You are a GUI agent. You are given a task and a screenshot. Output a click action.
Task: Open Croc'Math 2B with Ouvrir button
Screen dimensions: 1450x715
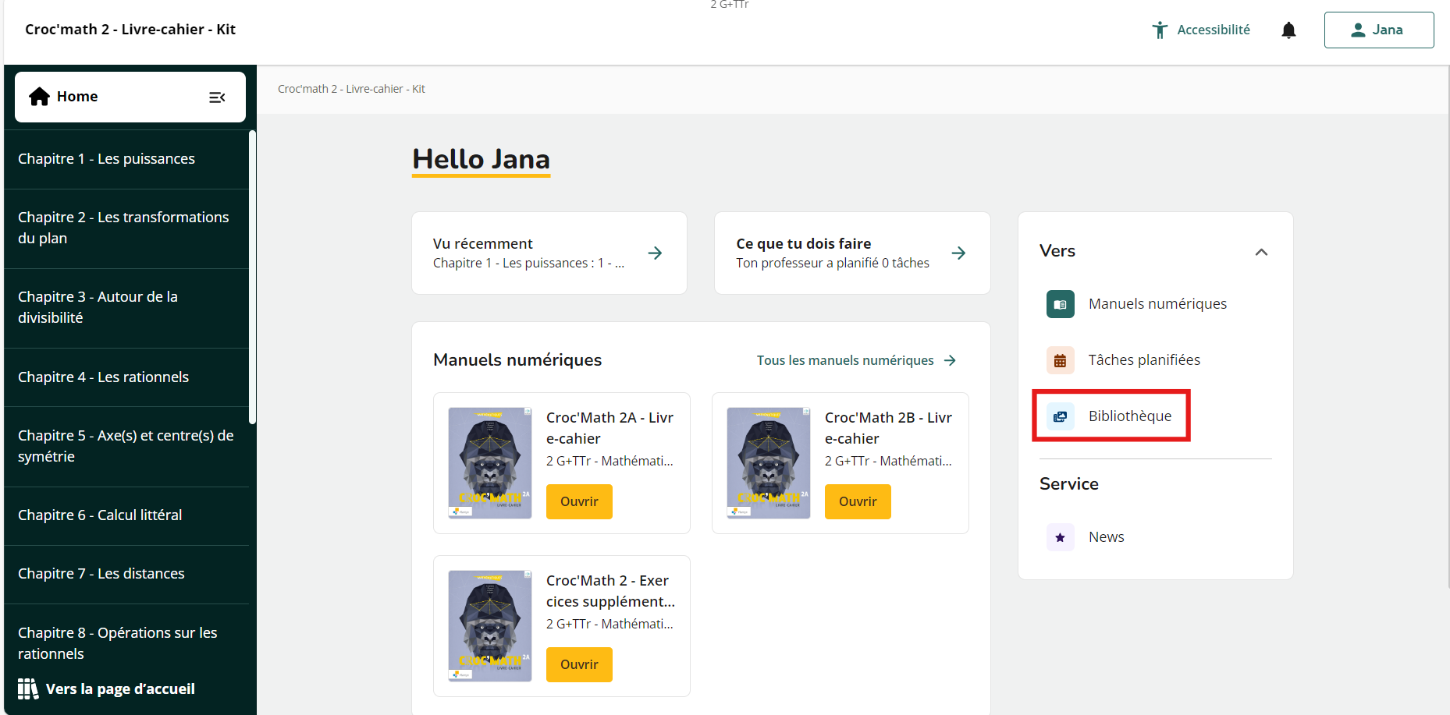858,501
